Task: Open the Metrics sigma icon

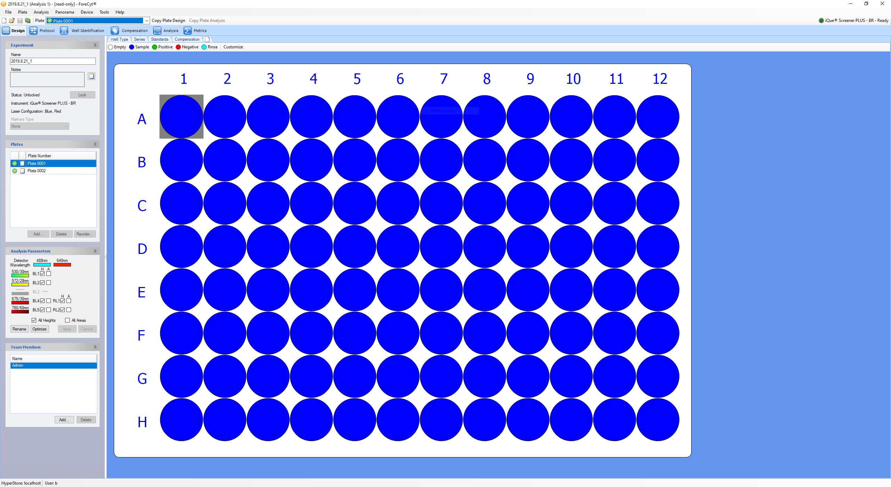Action: [188, 31]
